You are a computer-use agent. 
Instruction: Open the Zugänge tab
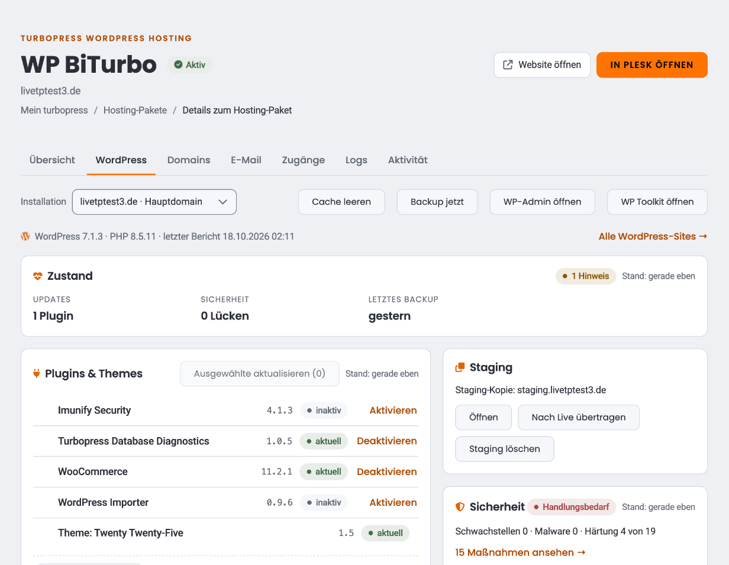[x=304, y=160]
